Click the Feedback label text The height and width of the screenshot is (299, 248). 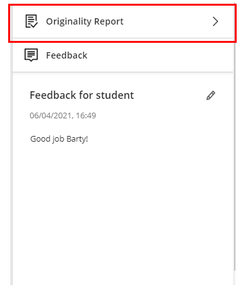click(x=67, y=55)
